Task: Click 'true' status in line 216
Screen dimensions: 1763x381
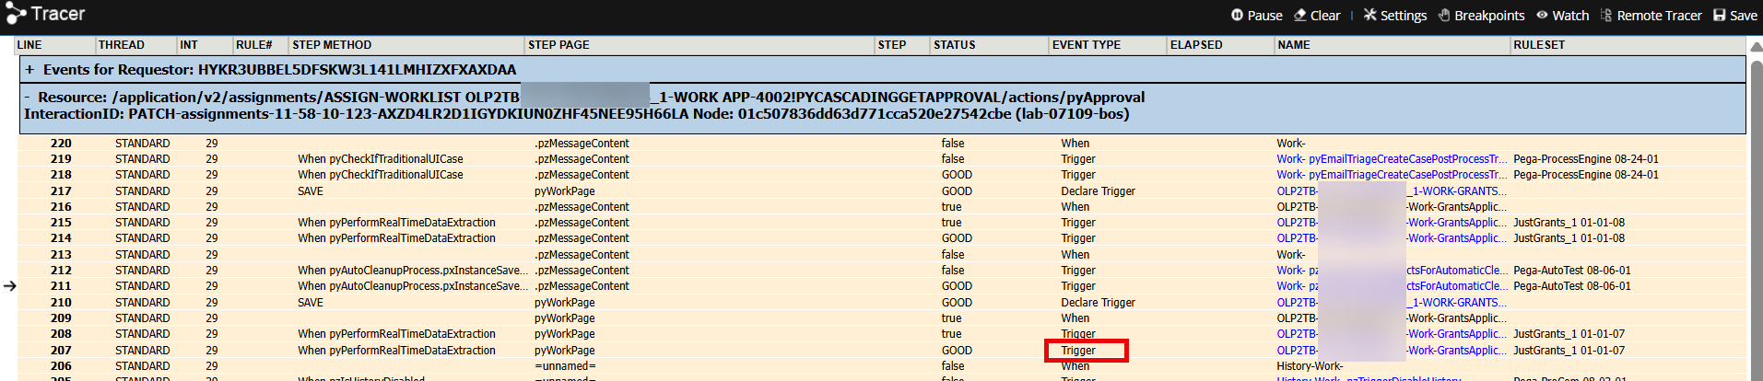Action: (951, 207)
